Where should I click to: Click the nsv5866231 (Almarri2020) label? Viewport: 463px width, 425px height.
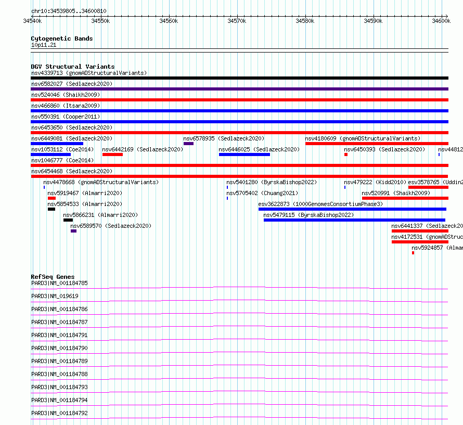point(100,215)
